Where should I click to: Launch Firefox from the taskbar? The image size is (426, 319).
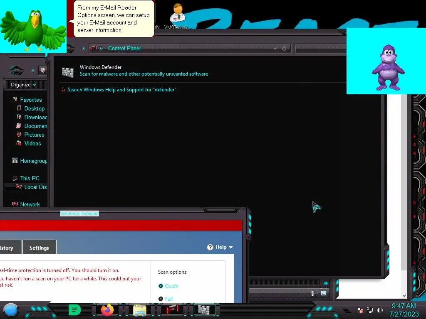(107, 310)
